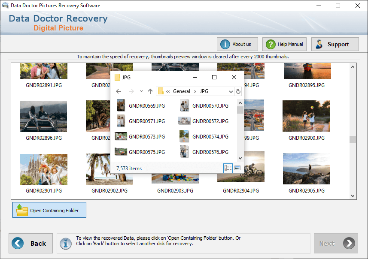The width and height of the screenshot is (368, 259).
Task: Select the GNDR02901.JPG cathedral selfie thumbnail
Action: [x=44, y=169]
